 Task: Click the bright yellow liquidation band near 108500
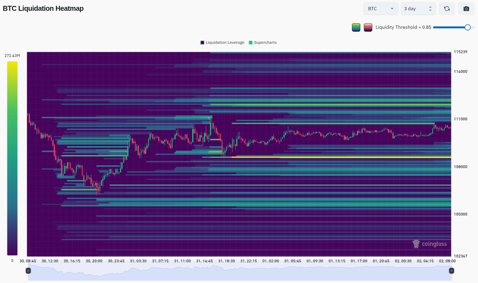click(x=341, y=157)
